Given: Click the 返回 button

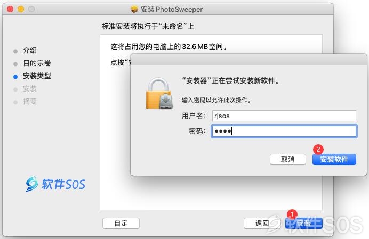Looking at the screenshot, I should coord(262,223).
